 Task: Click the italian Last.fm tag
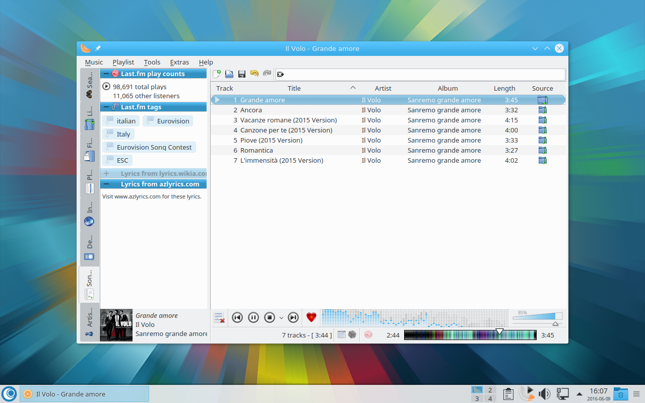(x=121, y=121)
